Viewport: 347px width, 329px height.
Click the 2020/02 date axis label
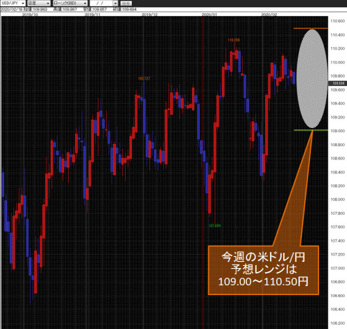[x=269, y=15]
